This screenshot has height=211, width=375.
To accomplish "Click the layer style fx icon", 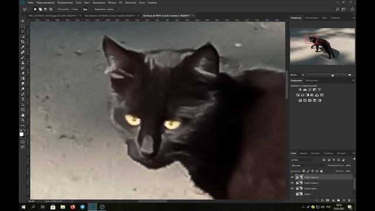I will coord(322,200).
